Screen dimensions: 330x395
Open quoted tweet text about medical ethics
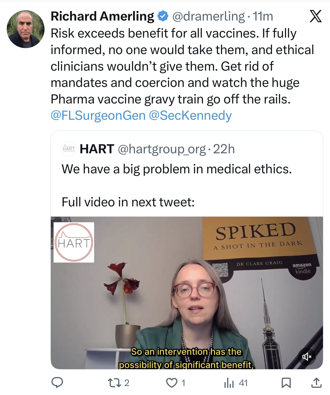coord(176,169)
